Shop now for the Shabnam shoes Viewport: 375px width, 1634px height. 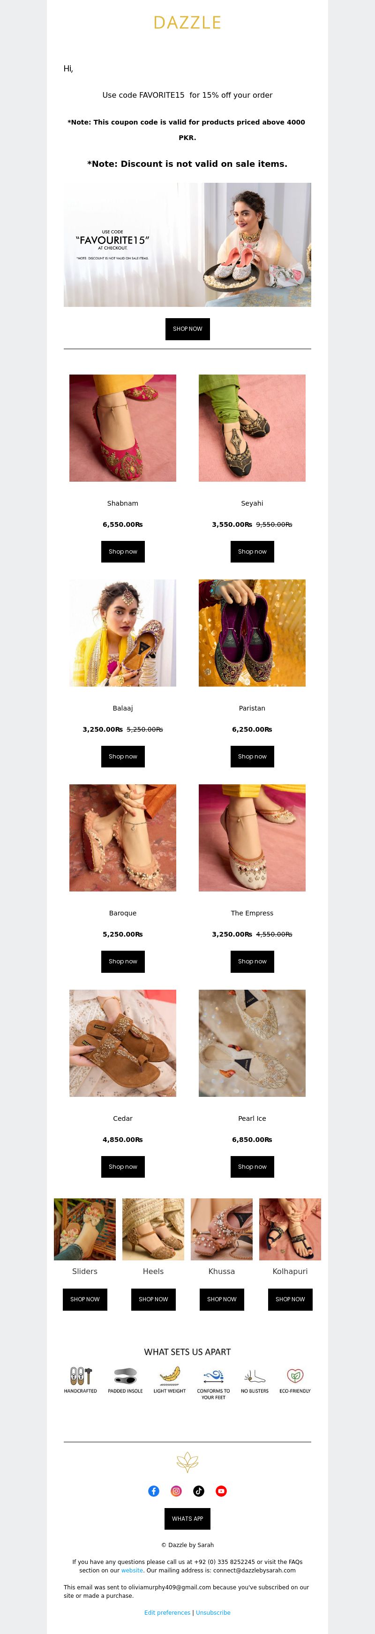point(123,551)
